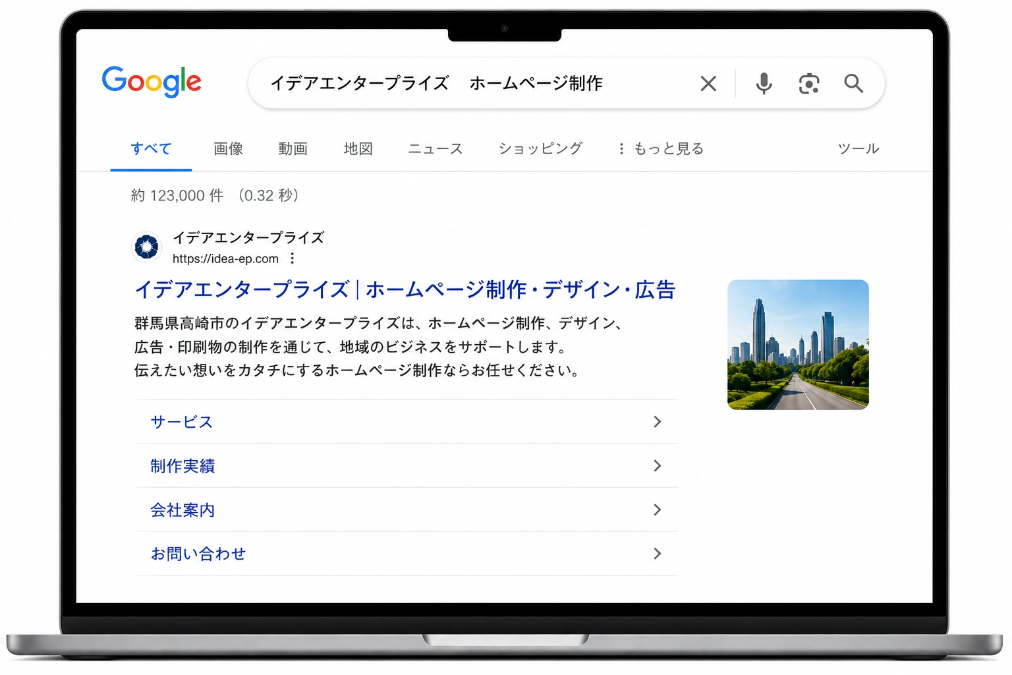The width and height of the screenshot is (1012, 675).
Task: Click chevron on the 制作実績 row
Action: coord(657,466)
